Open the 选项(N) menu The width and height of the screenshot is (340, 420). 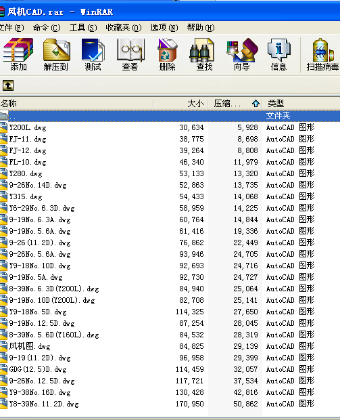(164, 28)
